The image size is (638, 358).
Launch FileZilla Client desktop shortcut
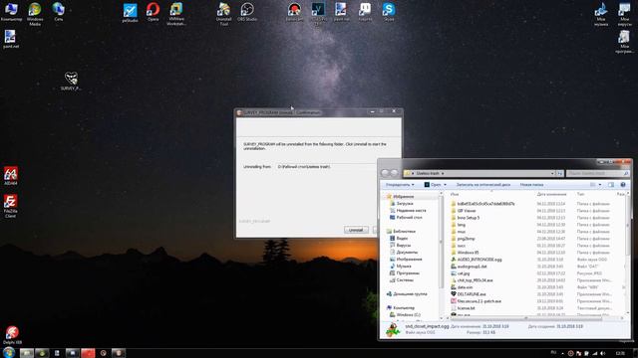click(x=11, y=206)
